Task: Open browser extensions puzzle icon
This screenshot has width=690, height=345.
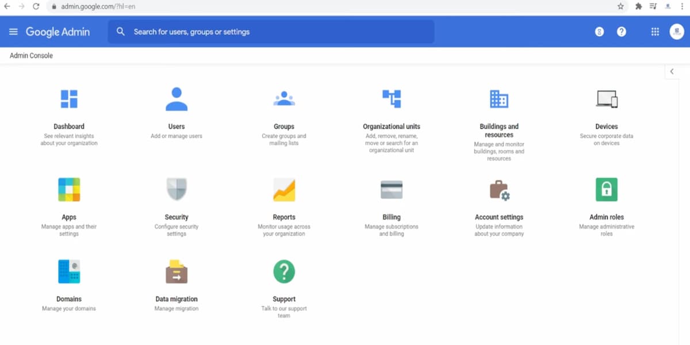Action: pos(638,6)
